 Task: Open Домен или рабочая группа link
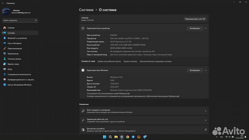(109, 61)
